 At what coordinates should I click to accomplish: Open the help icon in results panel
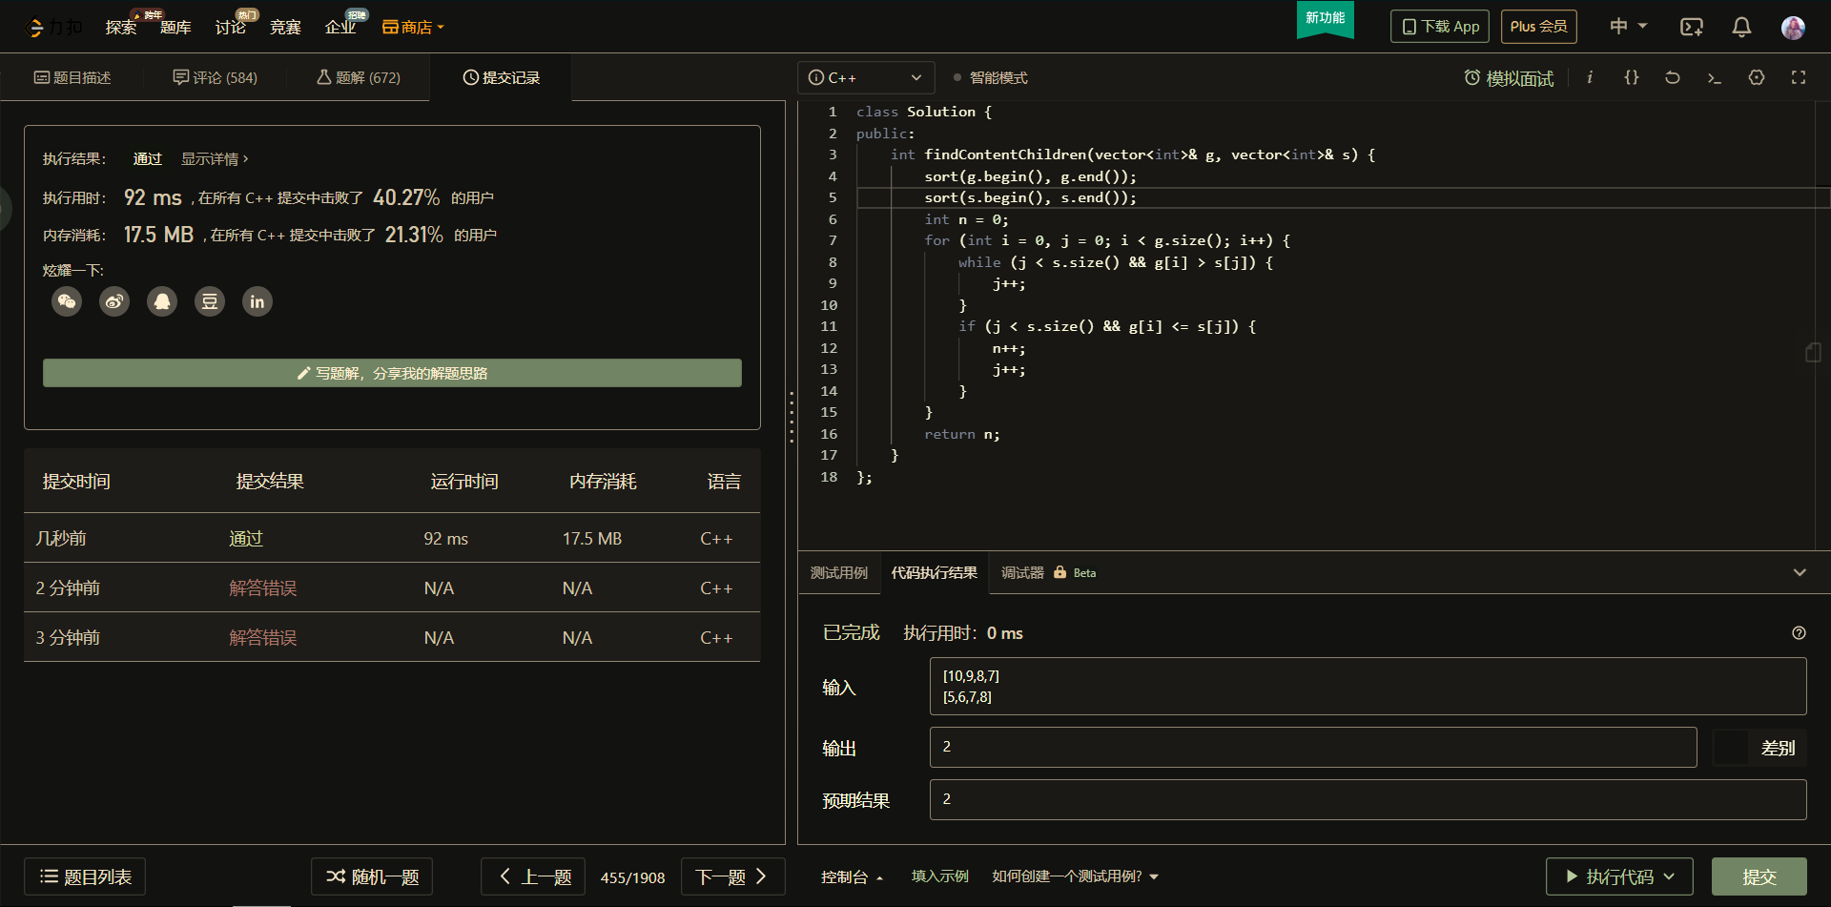pyautogui.click(x=1799, y=633)
